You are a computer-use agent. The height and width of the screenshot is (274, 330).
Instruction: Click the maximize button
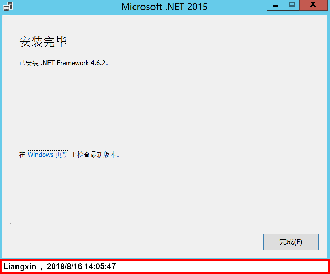291,5
